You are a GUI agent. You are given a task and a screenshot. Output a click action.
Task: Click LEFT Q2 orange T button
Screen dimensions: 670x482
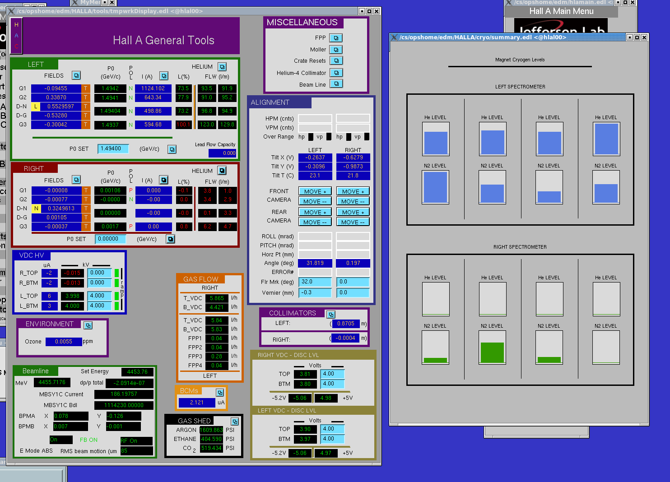click(85, 97)
